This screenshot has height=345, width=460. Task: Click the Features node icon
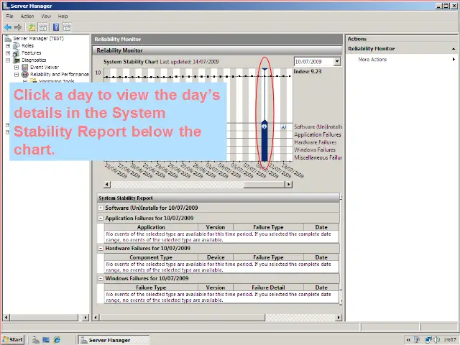16,53
